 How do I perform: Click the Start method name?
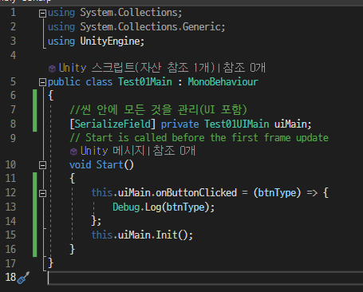click(109, 165)
